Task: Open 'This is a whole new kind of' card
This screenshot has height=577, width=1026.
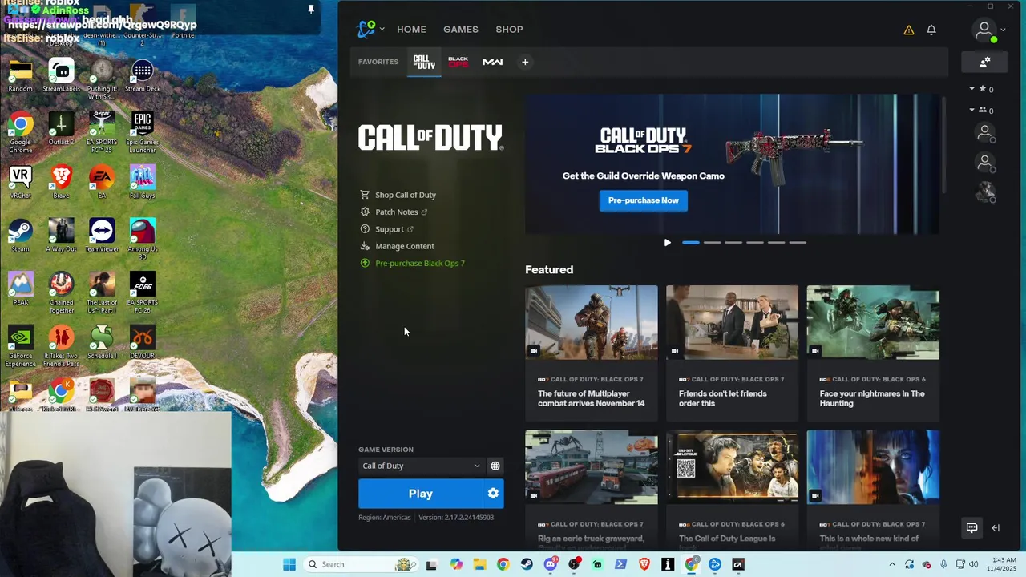Action: pos(873,490)
